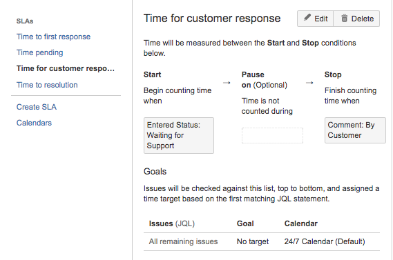The height and width of the screenshot is (260, 393).
Task: Open the Calendars page
Action: (34, 123)
